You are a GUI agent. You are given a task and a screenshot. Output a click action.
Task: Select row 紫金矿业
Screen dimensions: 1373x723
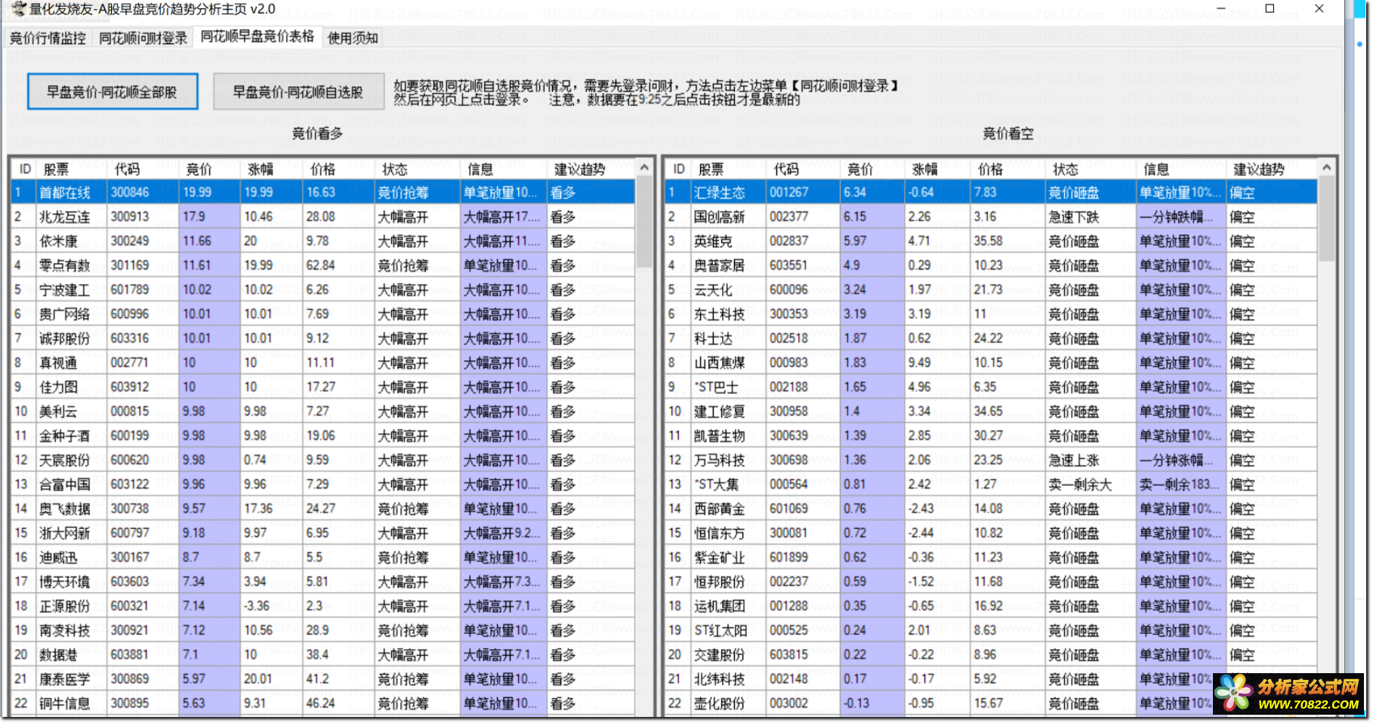point(991,558)
